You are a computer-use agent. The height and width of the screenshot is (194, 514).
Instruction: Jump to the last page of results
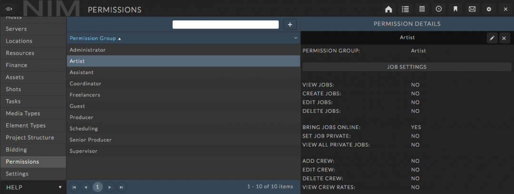[x=121, y=187]
